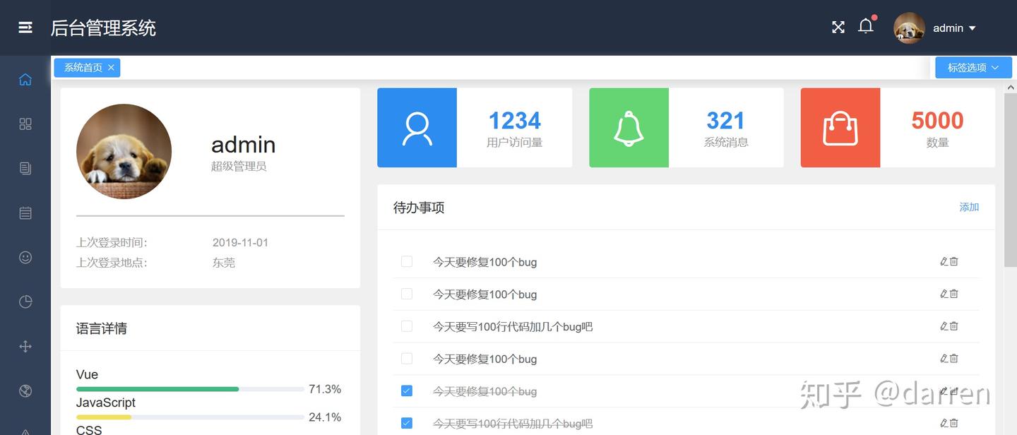Click the edit pencil icon on the first todo

tap(945, 261)
